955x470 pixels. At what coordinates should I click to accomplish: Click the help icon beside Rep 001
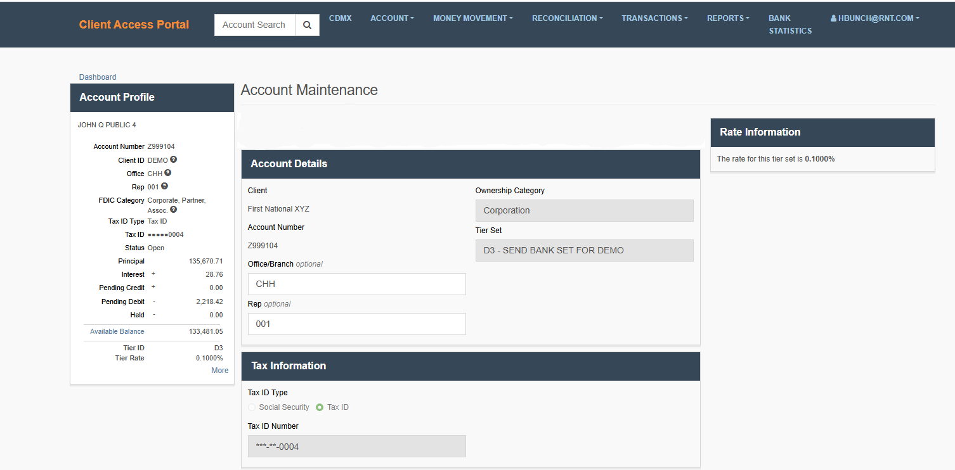tap(164, 186)
